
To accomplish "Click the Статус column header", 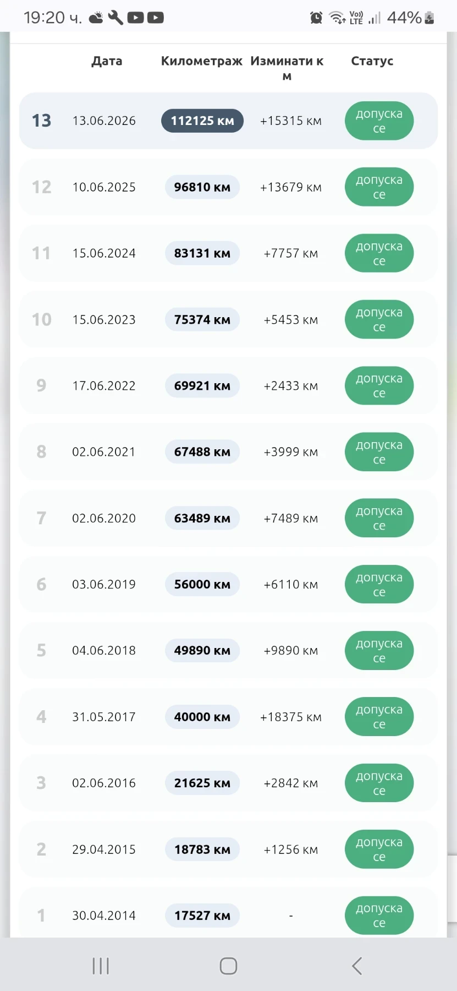I will (x=372, y=61).
